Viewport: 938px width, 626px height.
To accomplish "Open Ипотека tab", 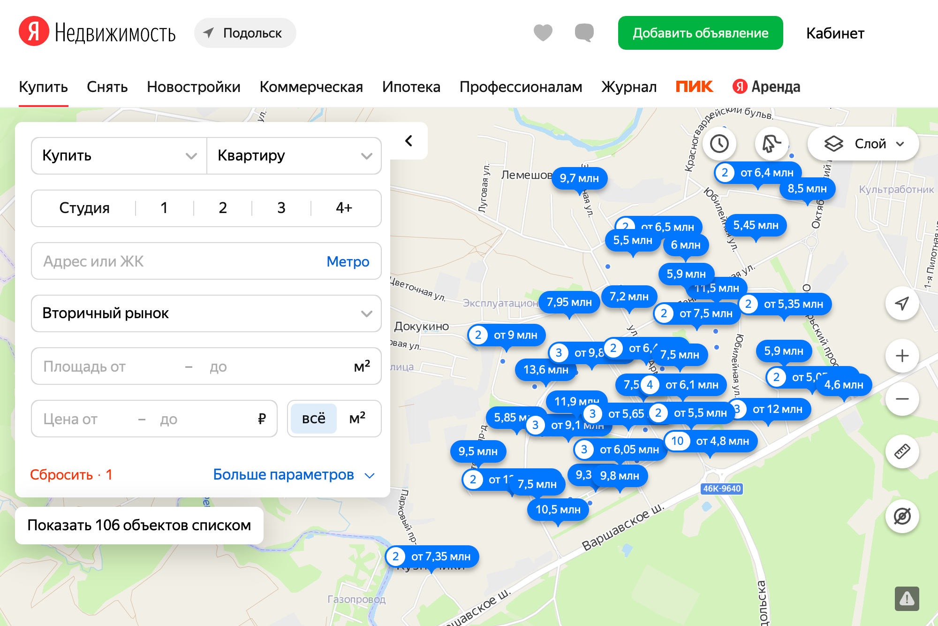I will click(411, 87).
